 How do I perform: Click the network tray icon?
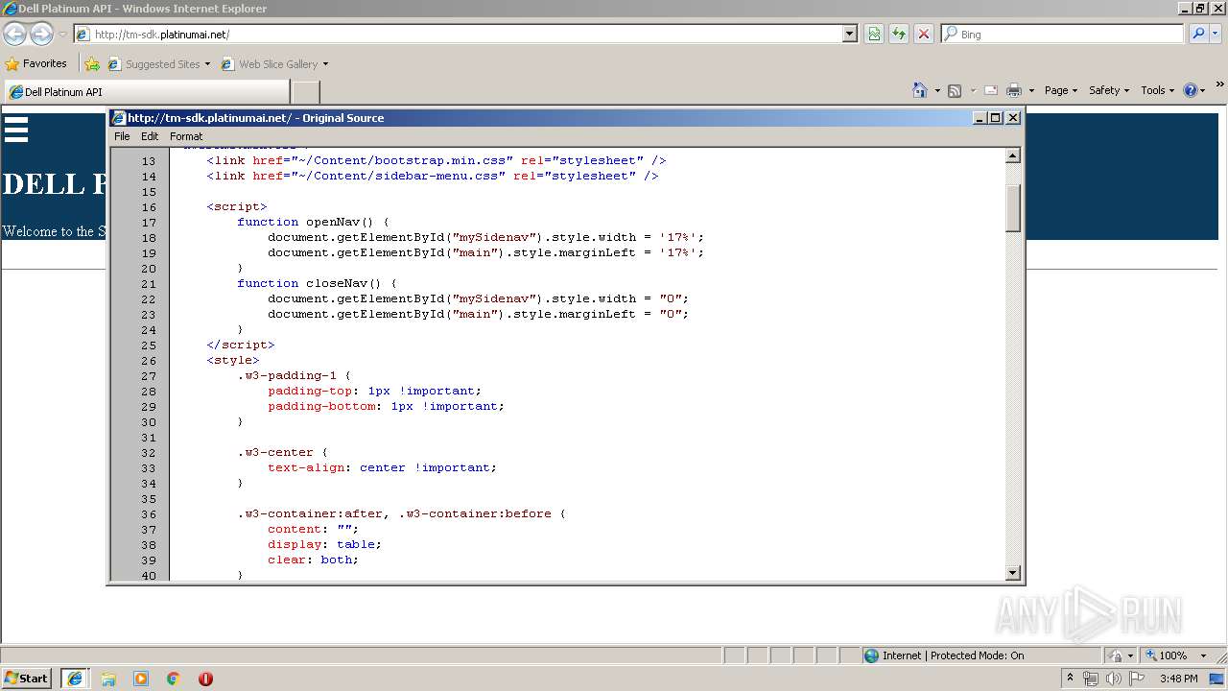point(1091,679)
